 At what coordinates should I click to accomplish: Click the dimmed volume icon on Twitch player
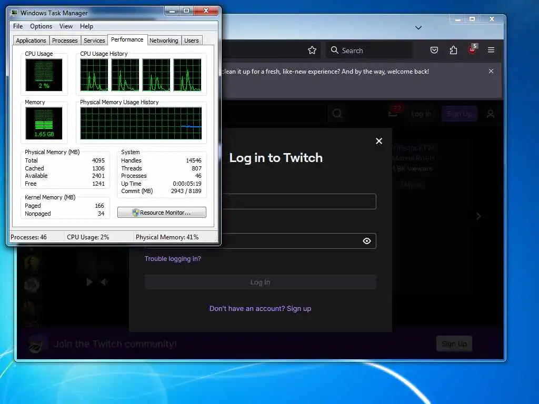[104, 282]
